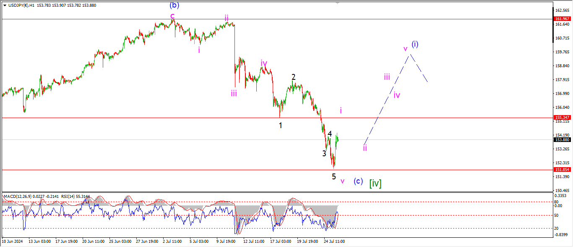Open the USDJPY chart dropdown triangle
573x247 pixels.
(x=5, y=5)
